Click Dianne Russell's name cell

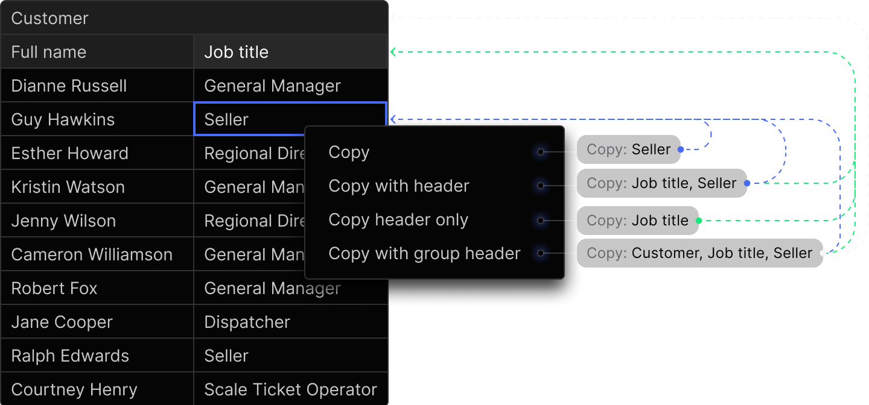[x=68, y=85]
